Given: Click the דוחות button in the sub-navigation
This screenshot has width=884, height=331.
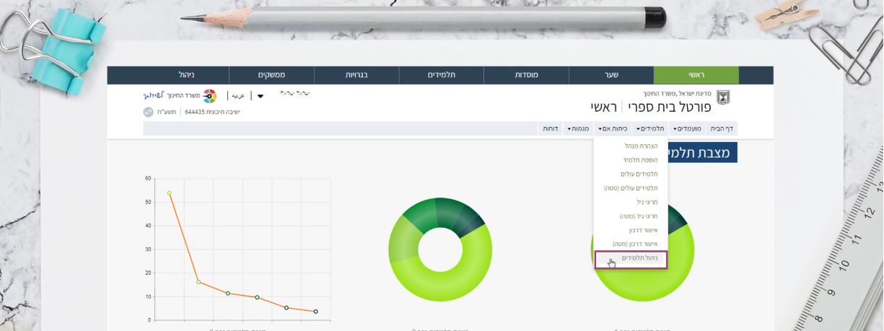Looking at the screenshot, I should point(550,128).
